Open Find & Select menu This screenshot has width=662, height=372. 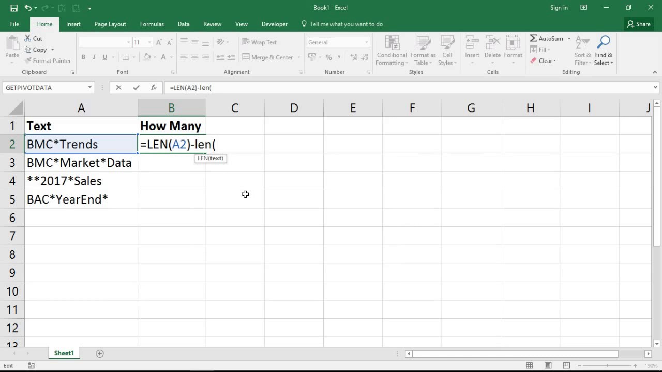pyautogui.click(x=604, y=51)
